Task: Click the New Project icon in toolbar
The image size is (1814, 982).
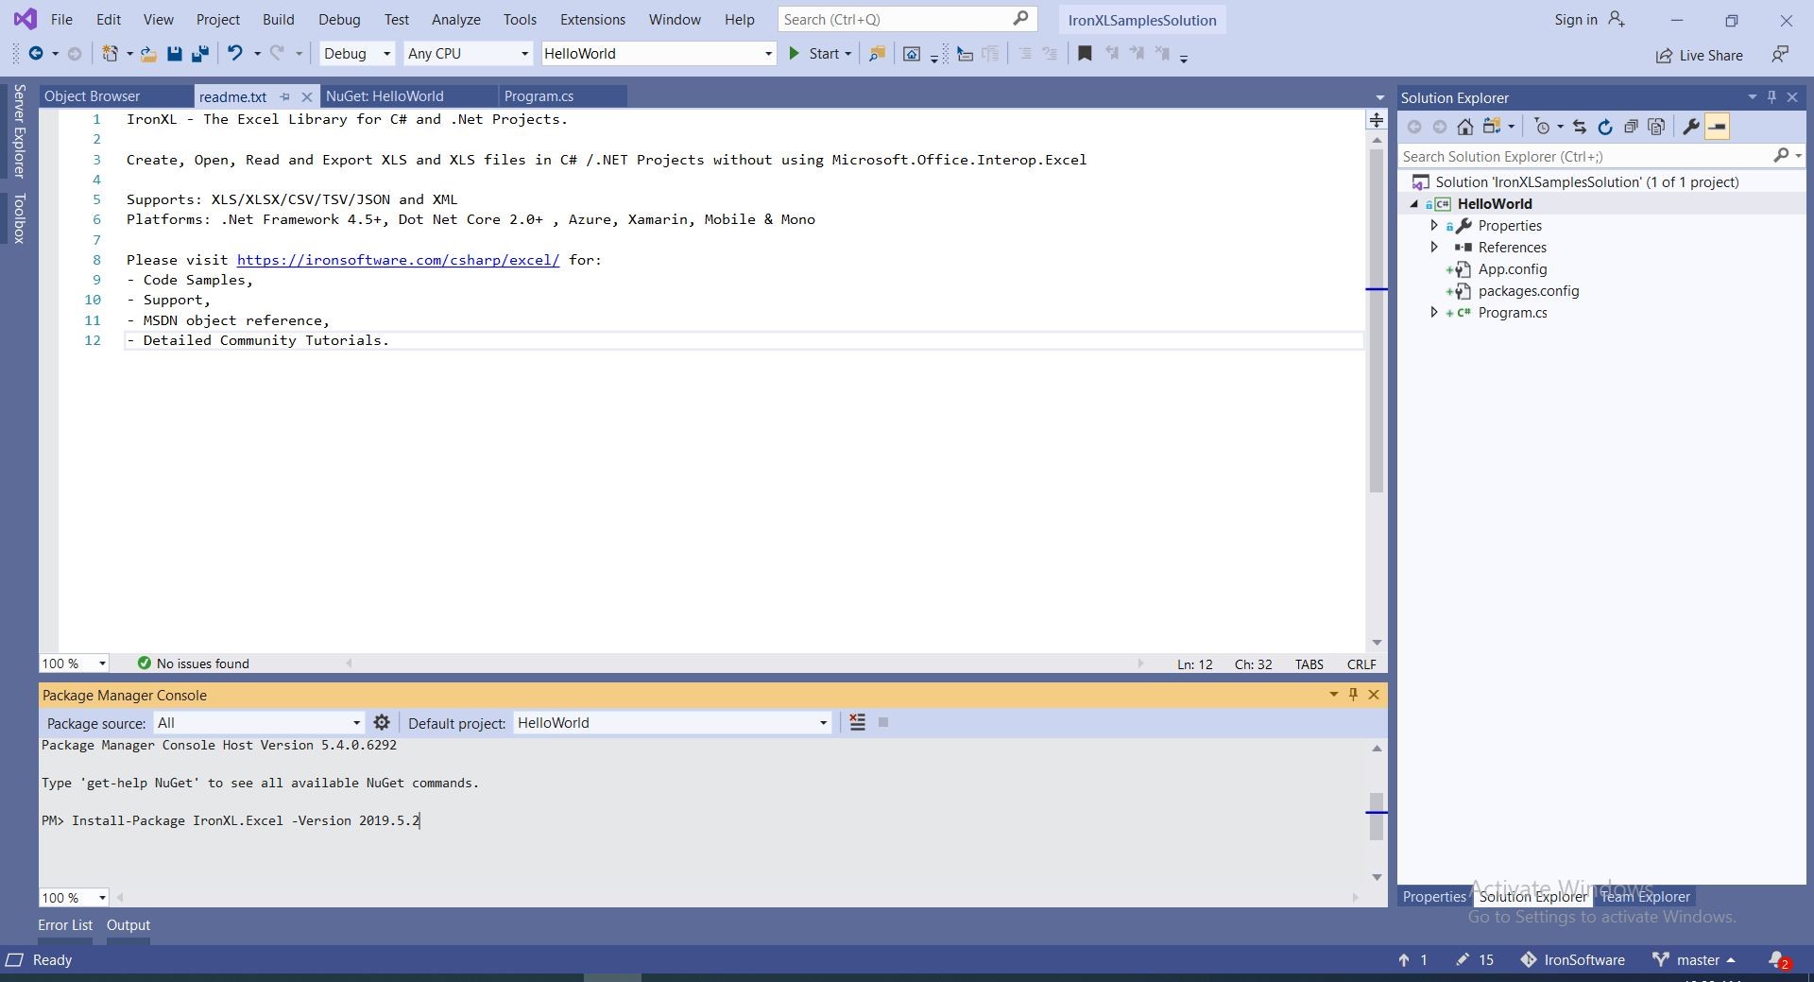Action: (x=111, y=54)
